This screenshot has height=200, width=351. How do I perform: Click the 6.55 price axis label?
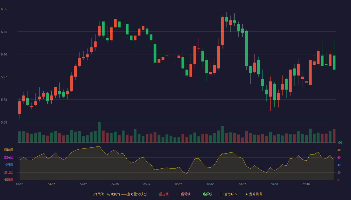(4, 9)
